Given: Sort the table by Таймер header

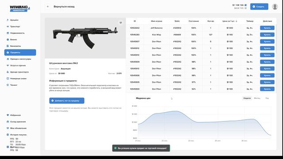Looking at the screenshot, I should pos(250,21).
